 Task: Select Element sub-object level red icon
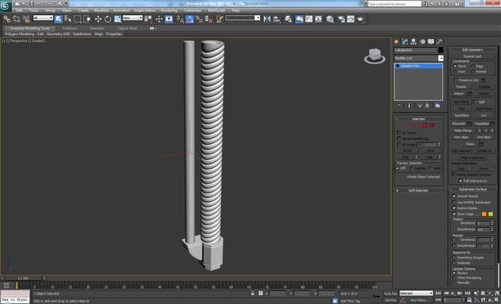click(x=432, y=126)
